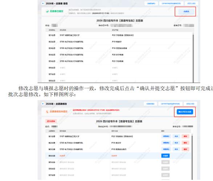Click the gray disabled button in 第6志愿 row

[x=165, y=169]
